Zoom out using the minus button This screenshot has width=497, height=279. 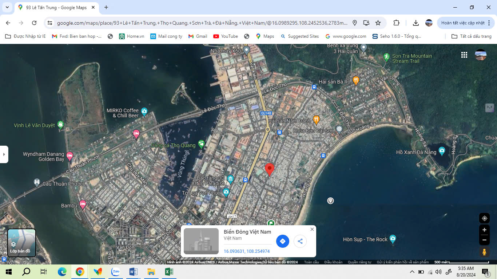click(484, 240)
